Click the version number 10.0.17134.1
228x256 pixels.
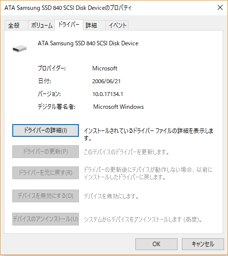107,94
